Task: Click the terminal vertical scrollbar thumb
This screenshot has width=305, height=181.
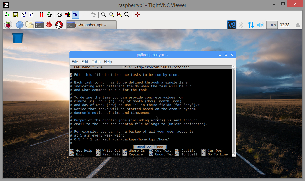Action: coord(234,111)
